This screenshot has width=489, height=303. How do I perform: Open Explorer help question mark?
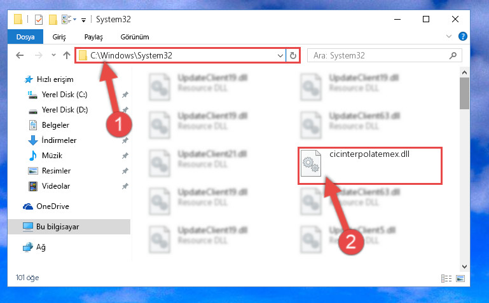coord(463,36)
